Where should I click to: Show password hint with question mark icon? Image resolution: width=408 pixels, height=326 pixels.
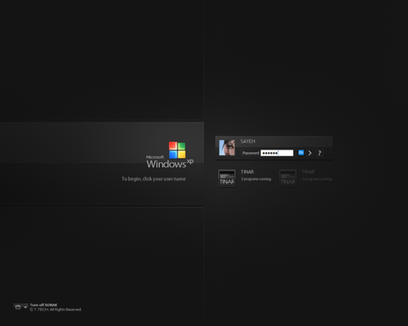pos(320,153)
